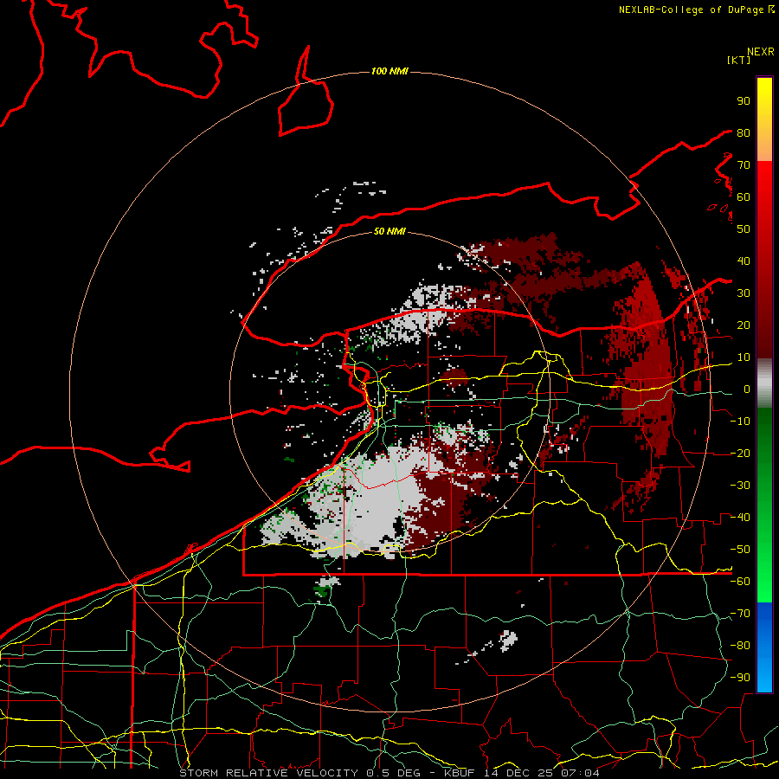Click the 80 value on the velocity scale
The height and width of the screenshot is (779, 779).
point(744,132)
